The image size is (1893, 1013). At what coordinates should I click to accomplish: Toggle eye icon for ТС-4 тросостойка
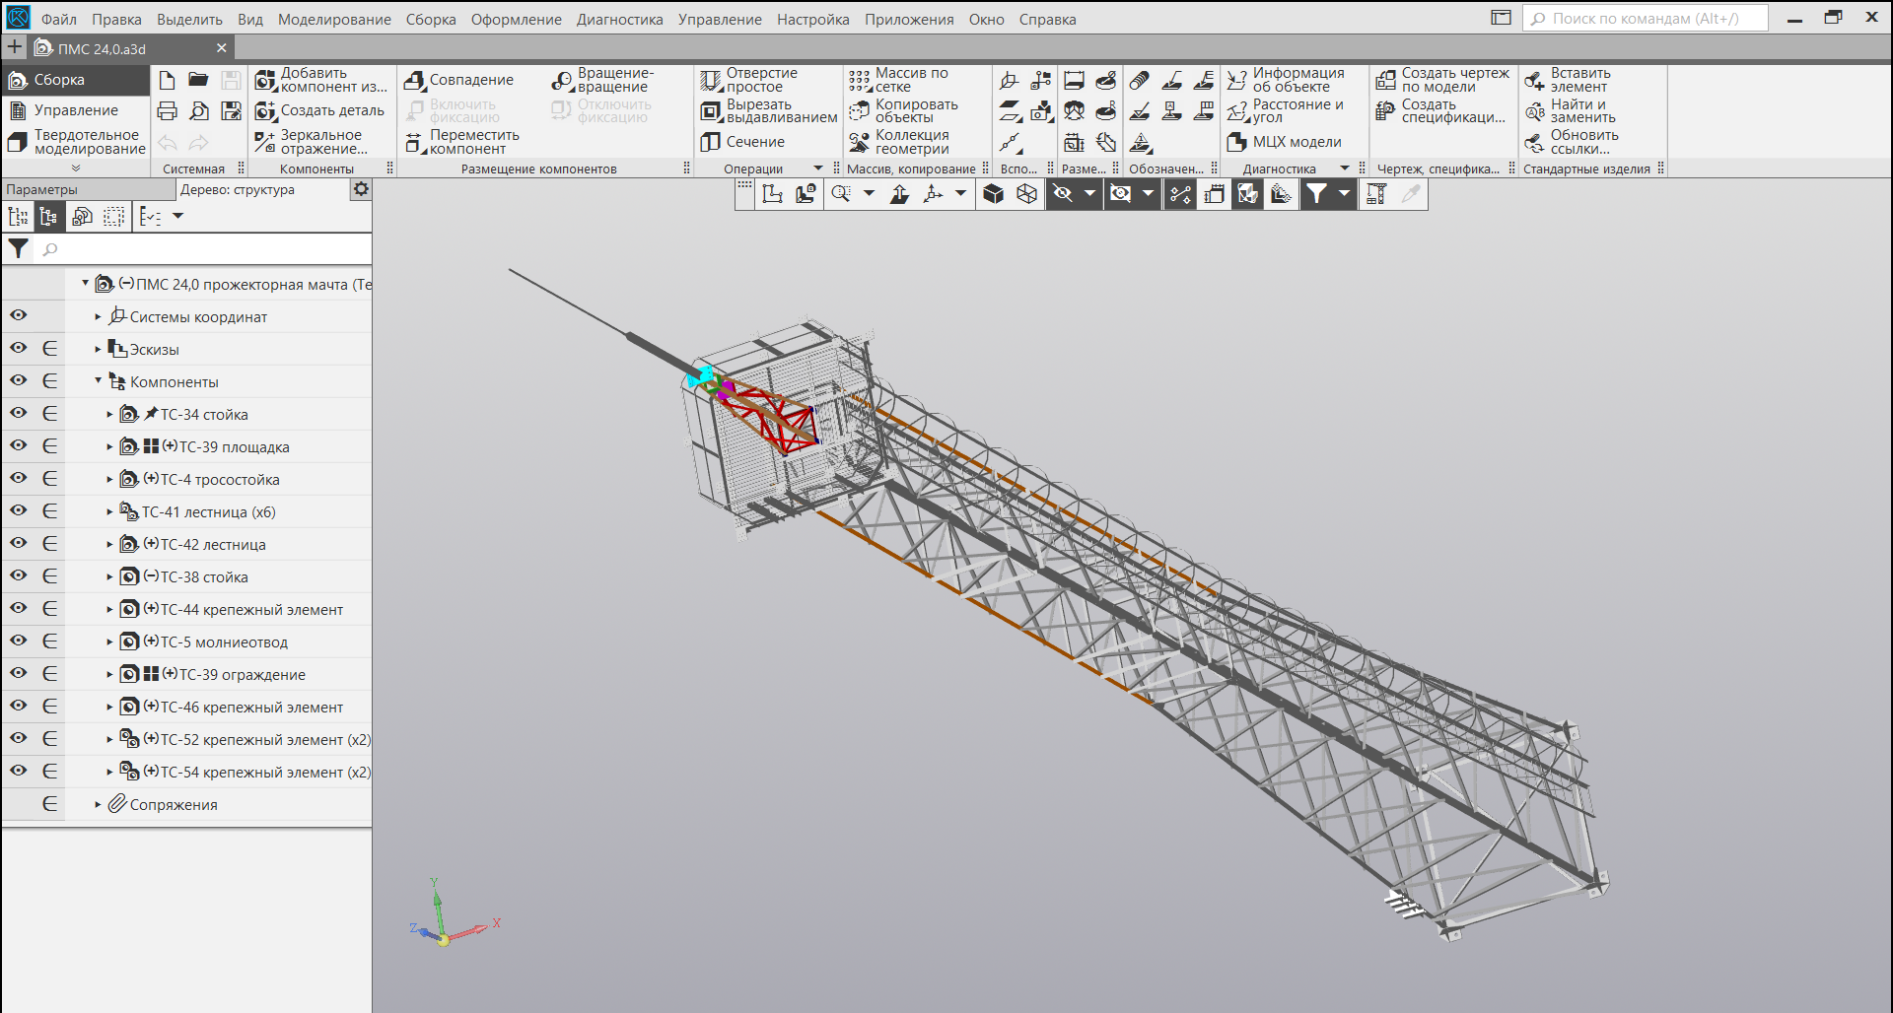[x=19, y=478]
